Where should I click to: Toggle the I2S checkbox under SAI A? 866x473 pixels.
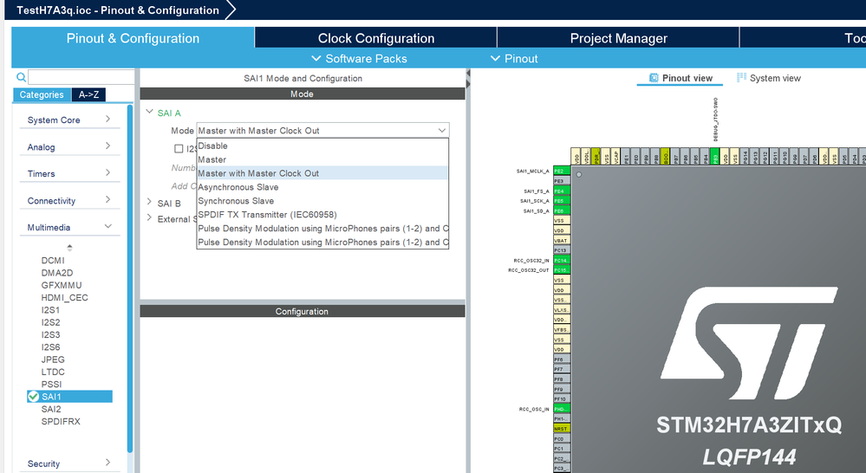coord(179,148)
